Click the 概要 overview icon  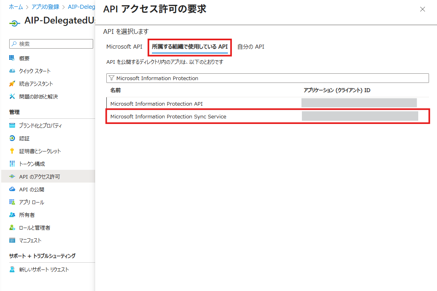pyautogui.click(x=12, y=58)
